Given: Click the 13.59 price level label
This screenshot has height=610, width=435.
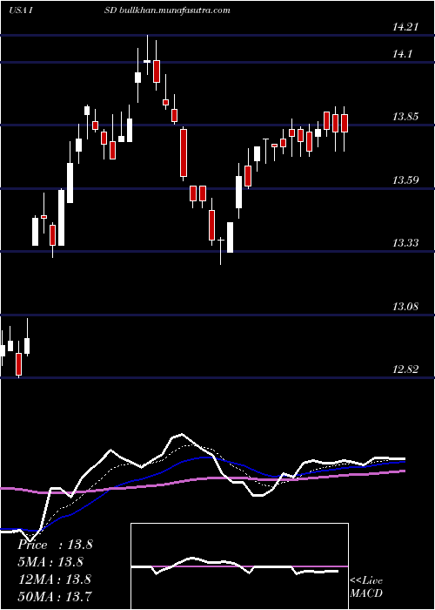Looking at the screenshot, I should click(x=405, y=180).
